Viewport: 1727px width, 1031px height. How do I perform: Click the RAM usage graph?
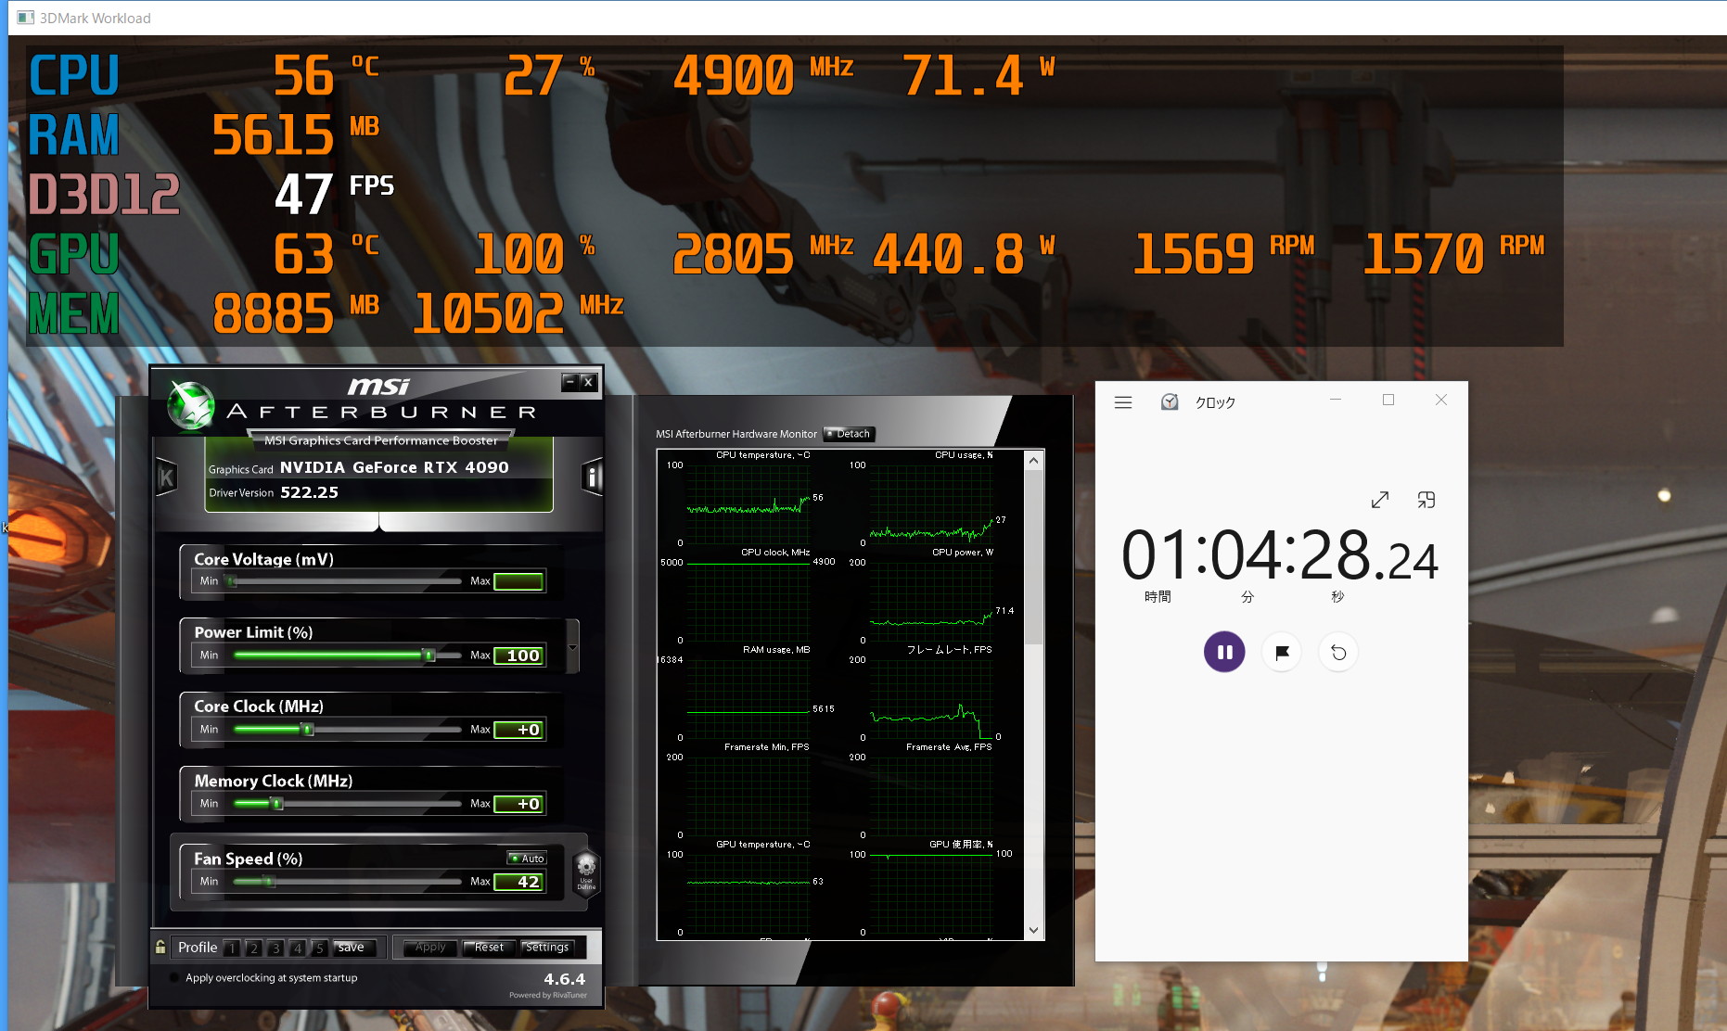748,698
